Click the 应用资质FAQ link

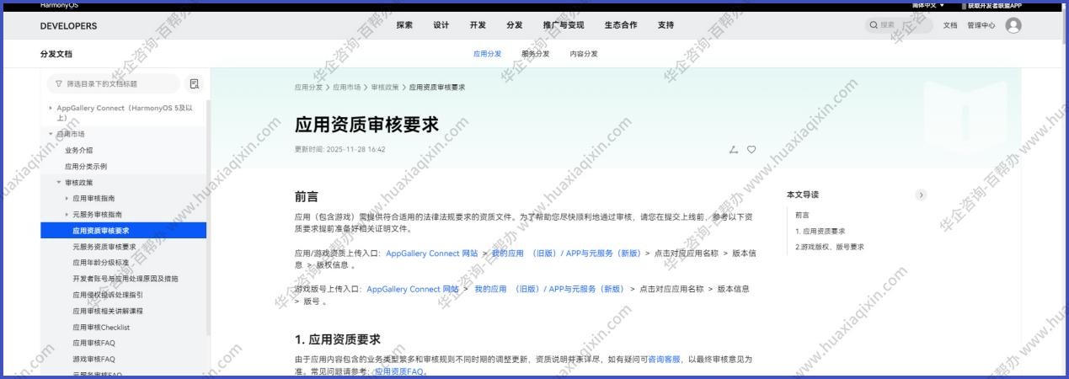pyautogui.click(x=400, y=371)
